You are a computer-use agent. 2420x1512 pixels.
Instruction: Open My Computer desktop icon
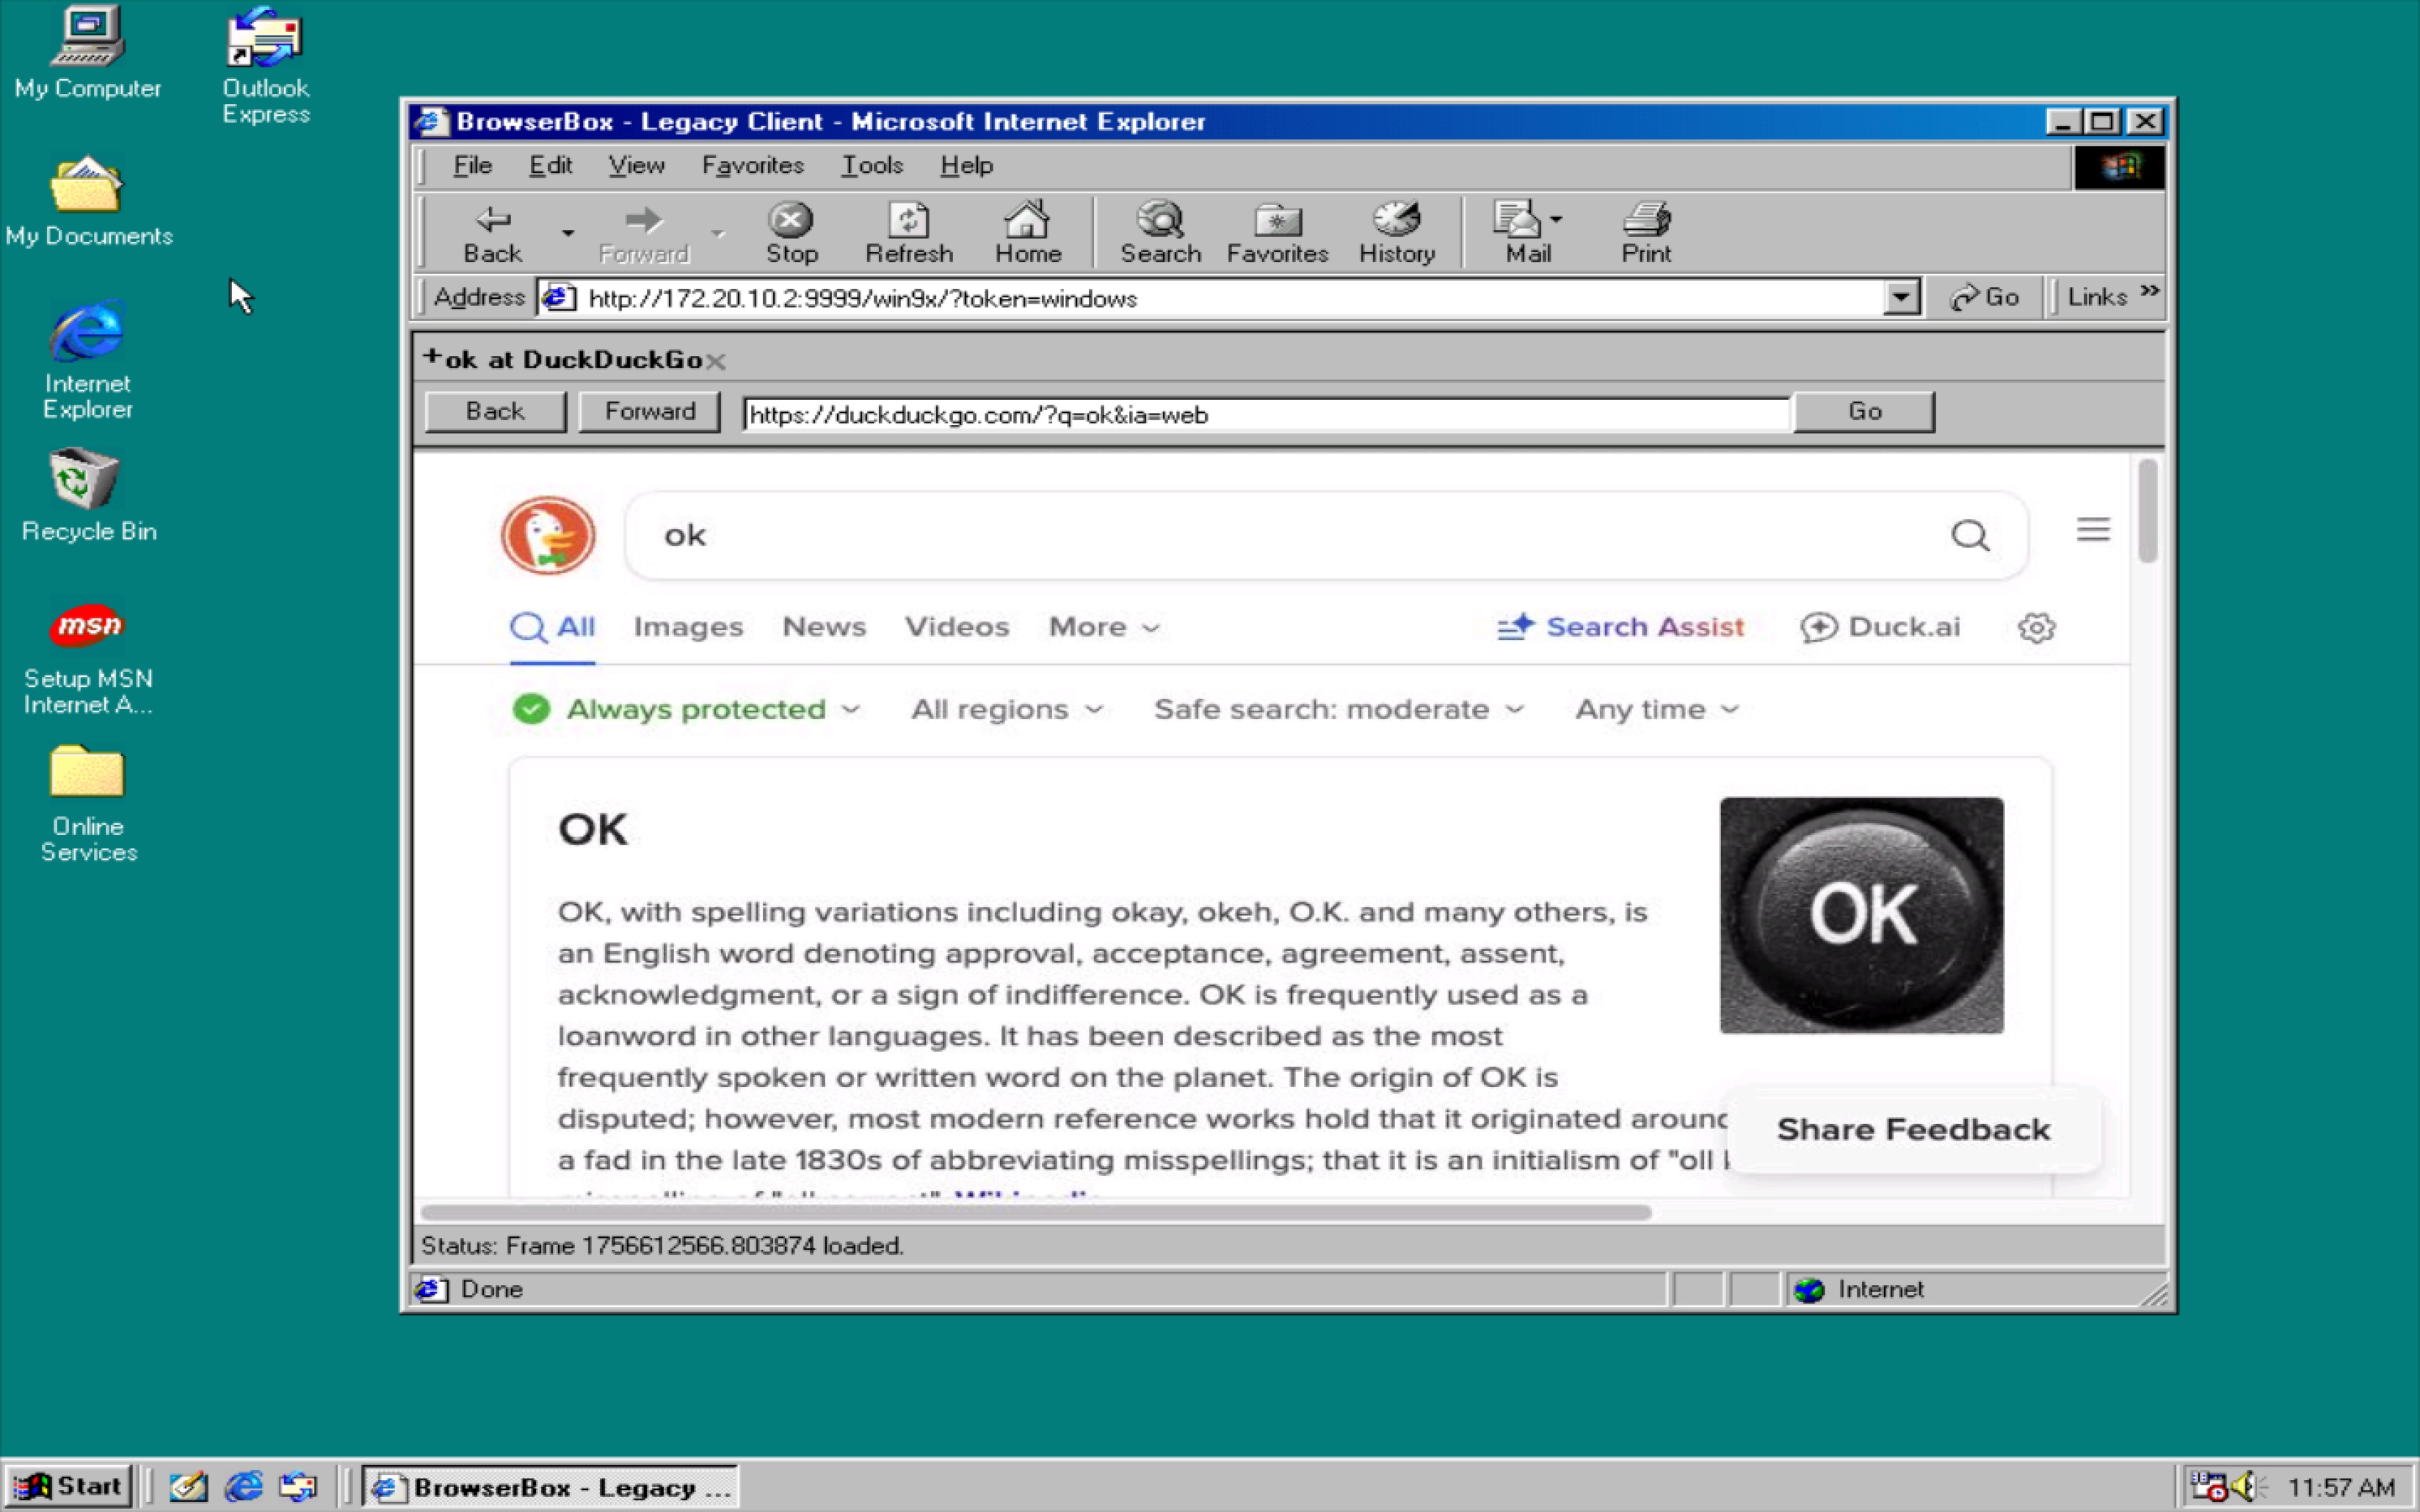click(88, 52)
